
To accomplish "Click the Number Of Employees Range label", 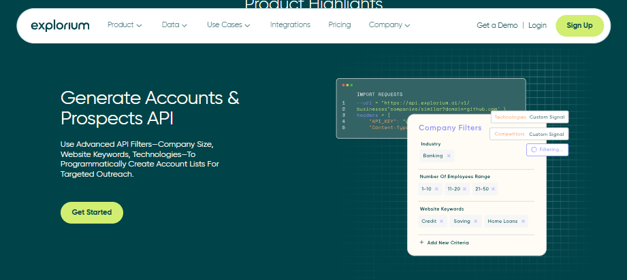I will click(x=455, y=177).
